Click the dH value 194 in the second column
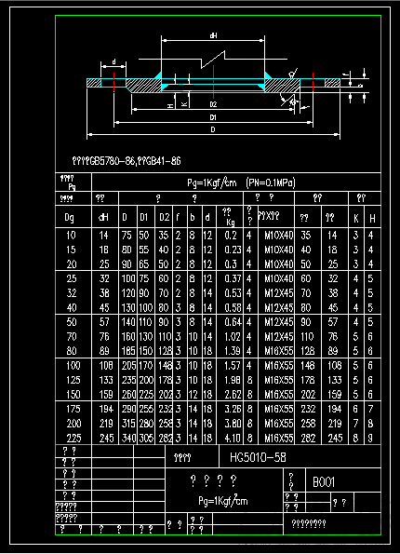 click(x=106, y=409)
